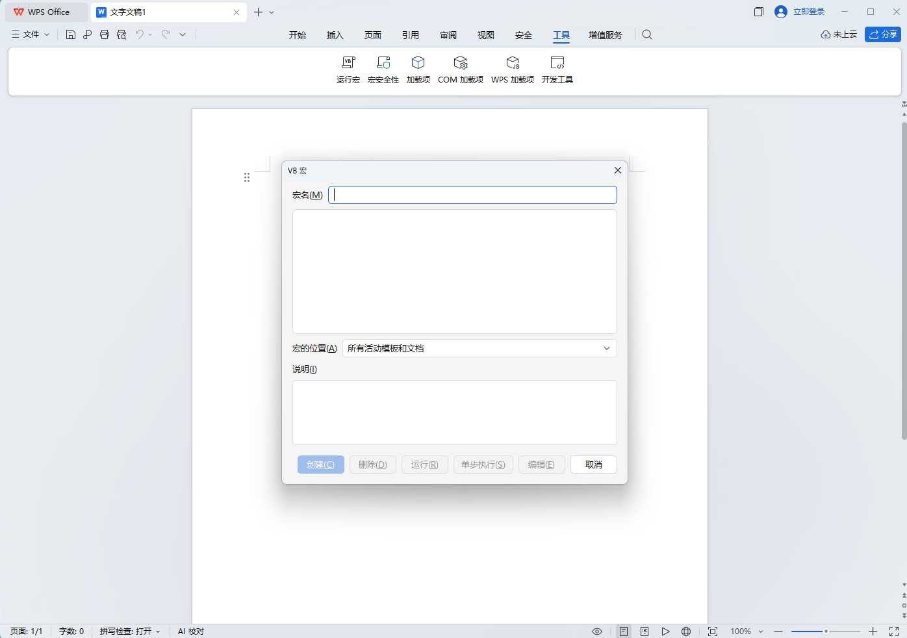Click the 分享 share button
This screenshot has height=638, width=907.
883,34
